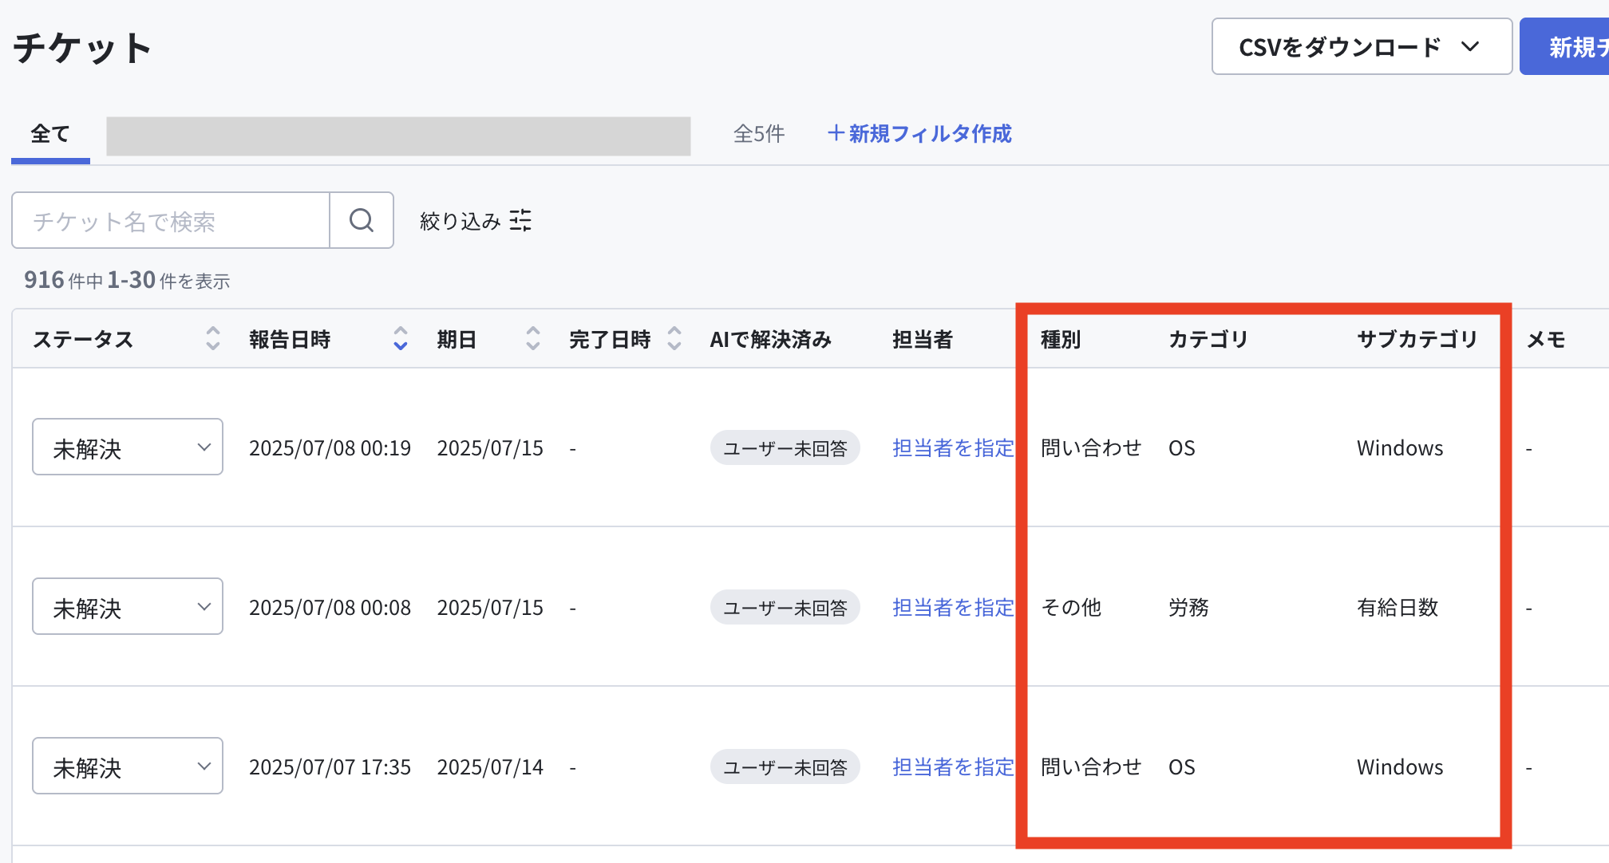Click 担当者を指定 link in third row
Image resolution: width=1609 pixels, height=863 pixels.
tap(953, 767)
